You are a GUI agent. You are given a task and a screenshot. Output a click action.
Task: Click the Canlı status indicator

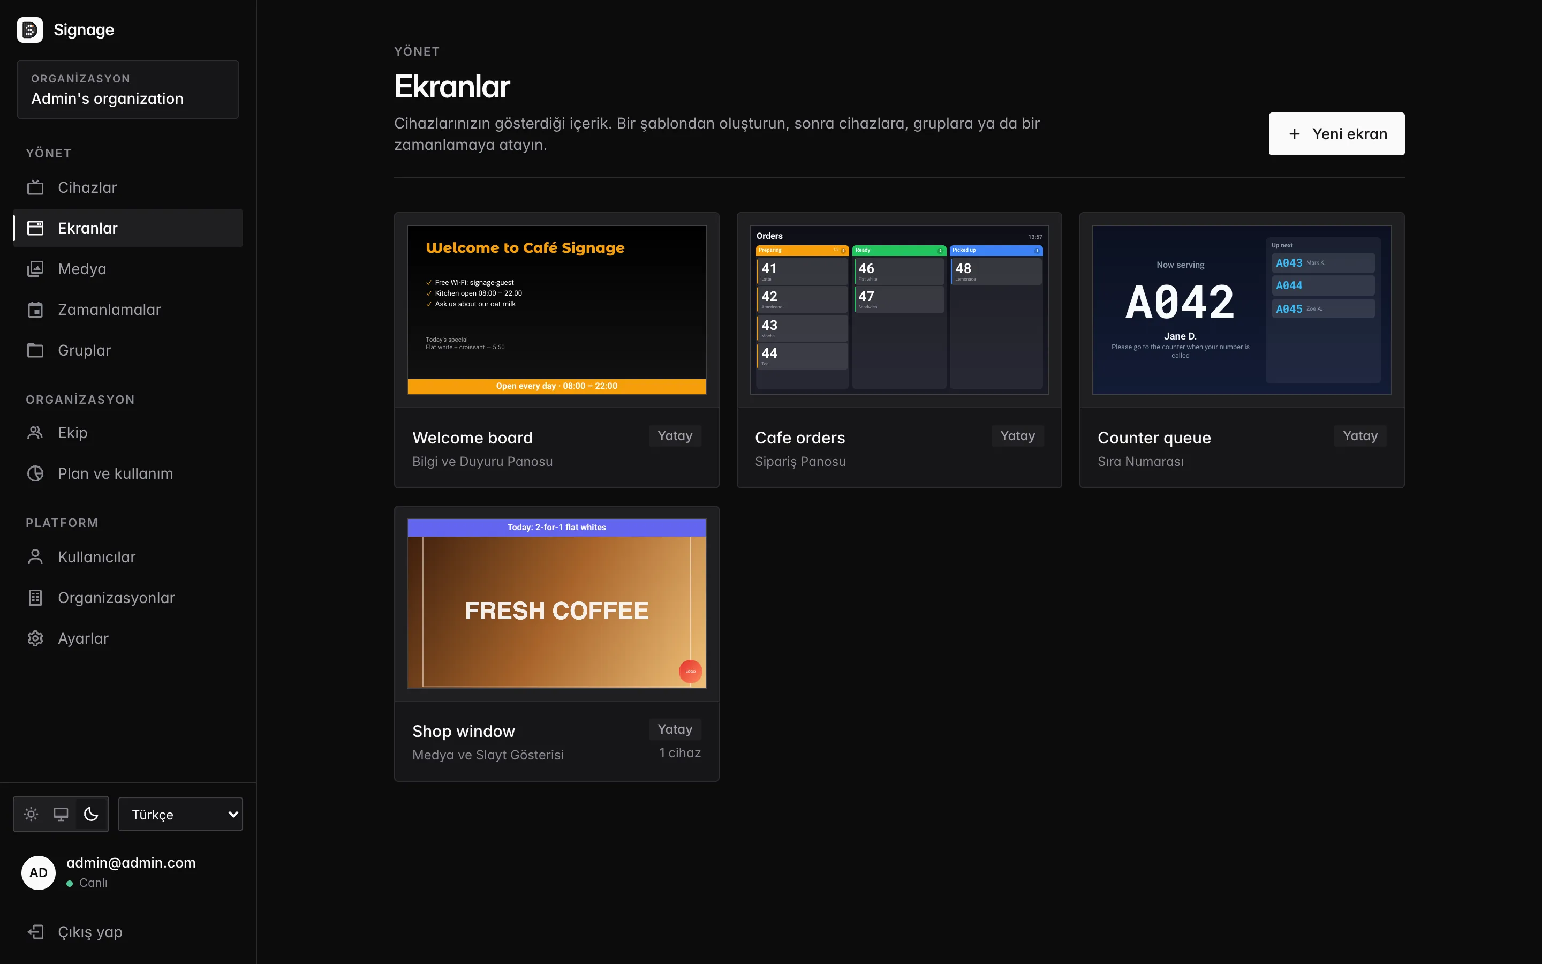point(87,883)
